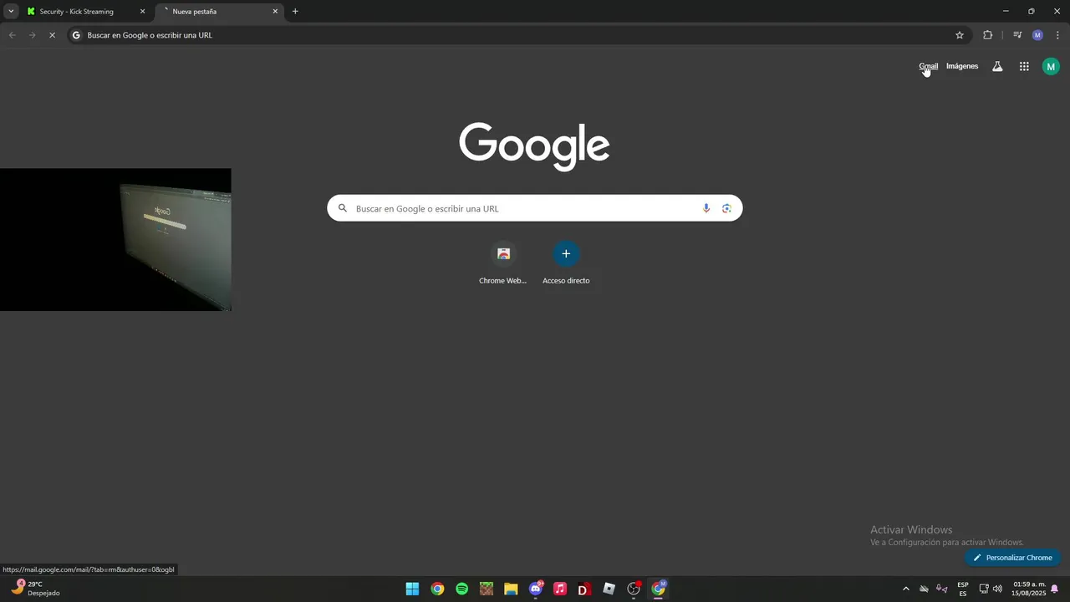Open Chrome three-dot menu
Viewport: 1070px width, 602px height.
[x=1057, y=35]
